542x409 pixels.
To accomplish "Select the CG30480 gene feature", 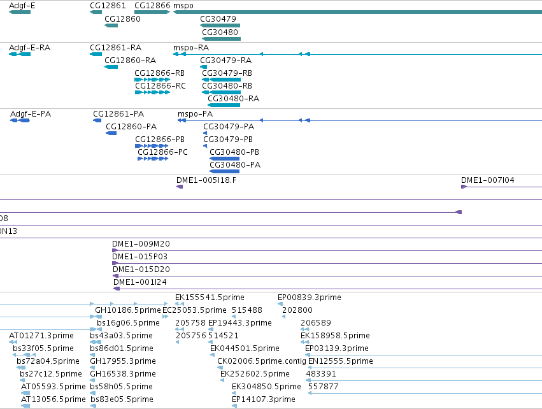I will (x=221, y=39).
